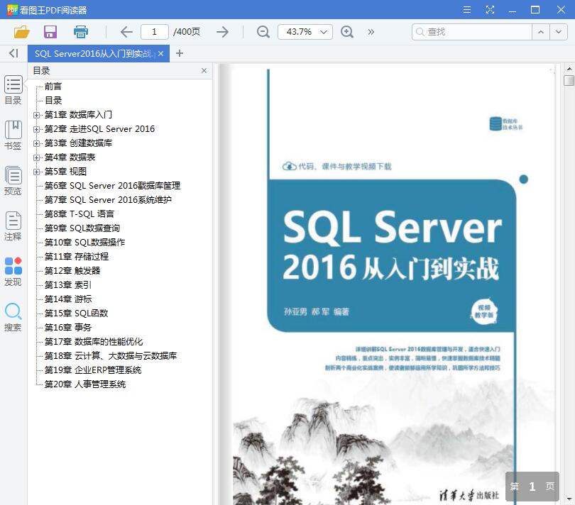Expand 第5章 视图 node
Viewport: 575px width, 505px height.
pos(36,172)
